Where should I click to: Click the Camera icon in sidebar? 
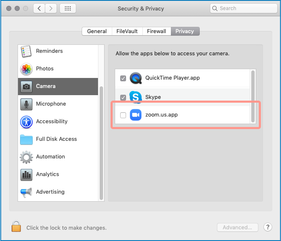tap(26, 87)
